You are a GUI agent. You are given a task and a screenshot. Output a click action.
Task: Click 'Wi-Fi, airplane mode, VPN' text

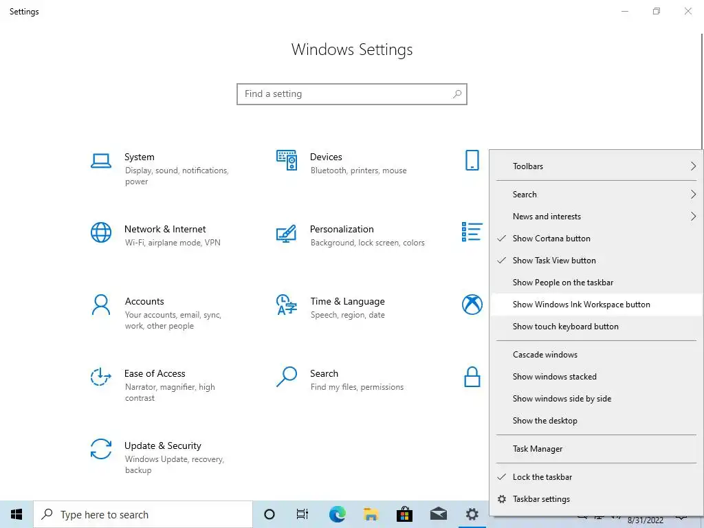click(173, 243)
